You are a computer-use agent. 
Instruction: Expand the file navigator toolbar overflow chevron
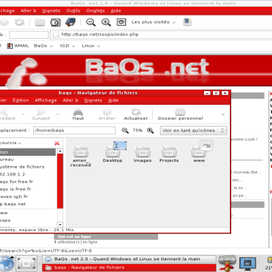tap(223, 114)
